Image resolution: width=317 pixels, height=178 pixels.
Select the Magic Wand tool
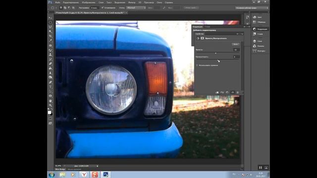[50, 32]
